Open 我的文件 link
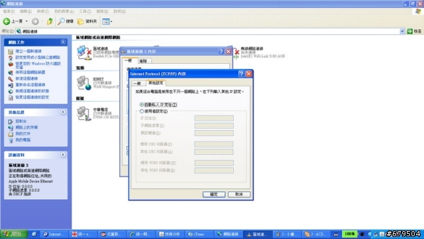 click(x=23, y=133)
